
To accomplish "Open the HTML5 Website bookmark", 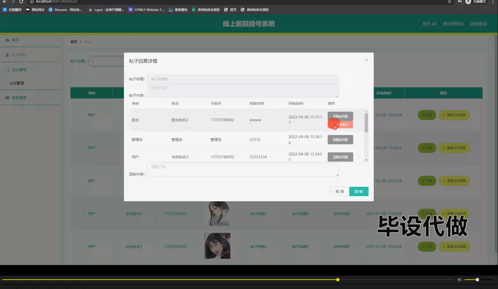I will click(146, 10).
